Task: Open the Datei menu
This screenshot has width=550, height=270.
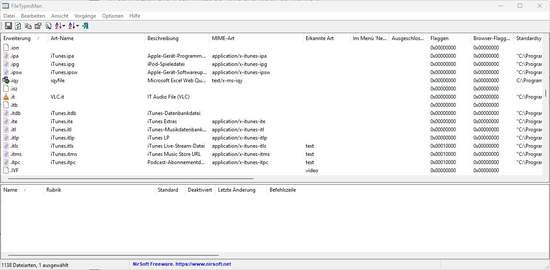Action: [x=9, y=16]
